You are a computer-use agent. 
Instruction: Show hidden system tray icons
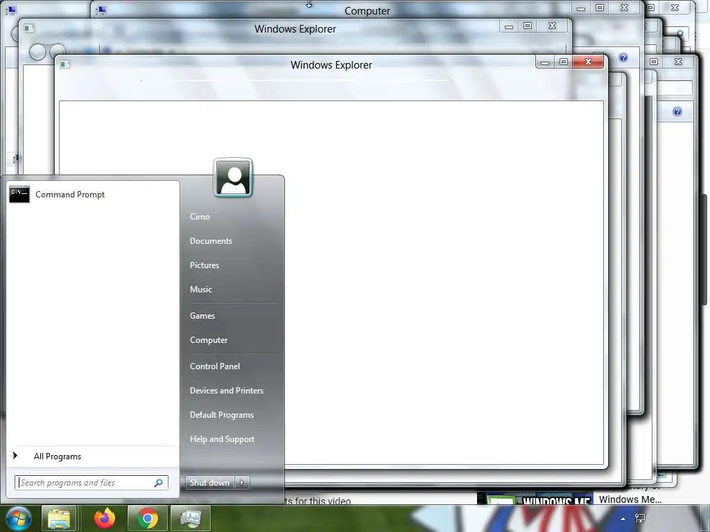click(x=623, y=519)
